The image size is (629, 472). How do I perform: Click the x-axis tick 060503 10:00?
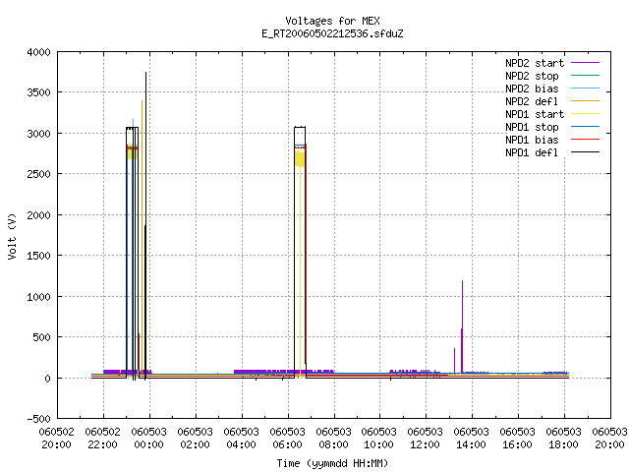[378, 438]
